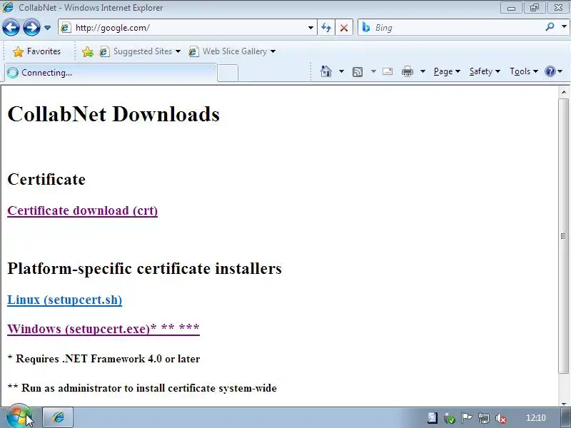Click the Refresh button in address bar
The height and width of the screenshot is (428, 571).
point(326,28)
